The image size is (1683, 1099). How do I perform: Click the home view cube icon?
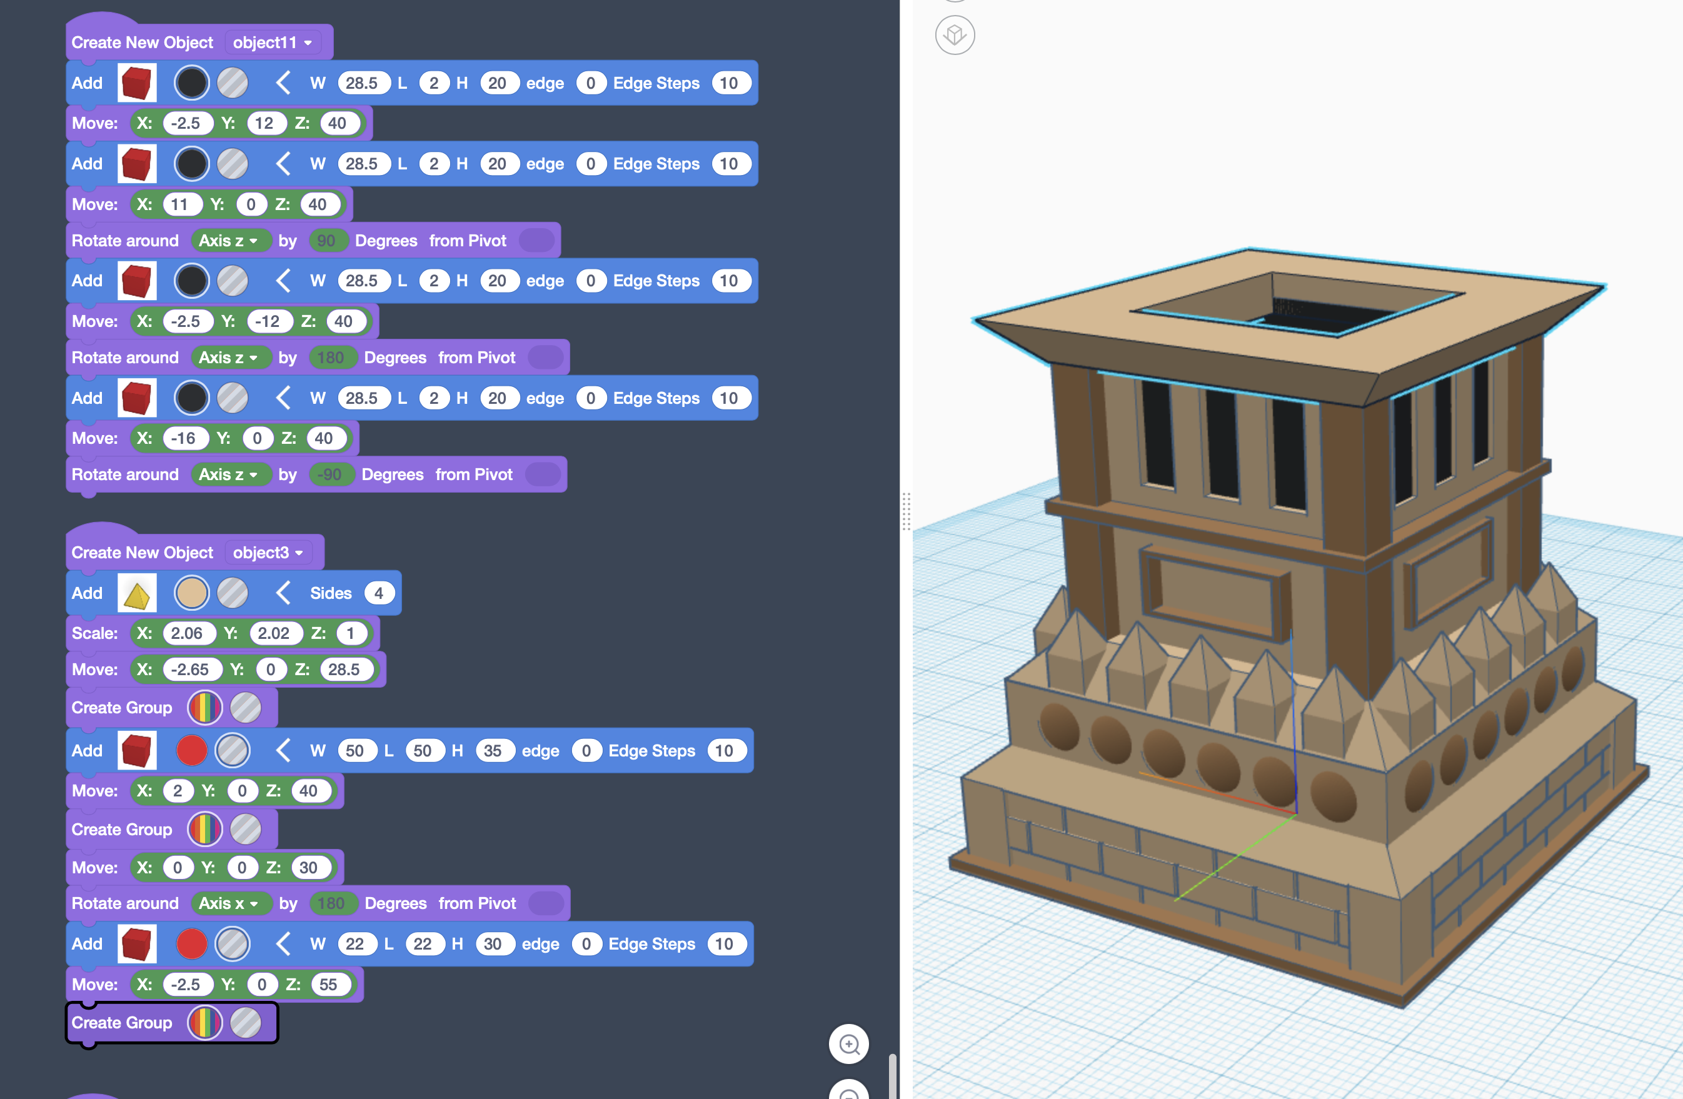pyautogui.click(x=955, y=36)
